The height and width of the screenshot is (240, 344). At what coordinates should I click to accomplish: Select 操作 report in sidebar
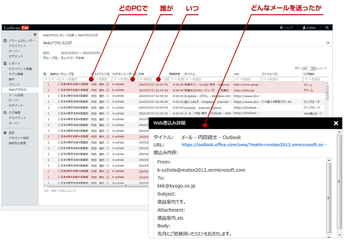point(12,79)
